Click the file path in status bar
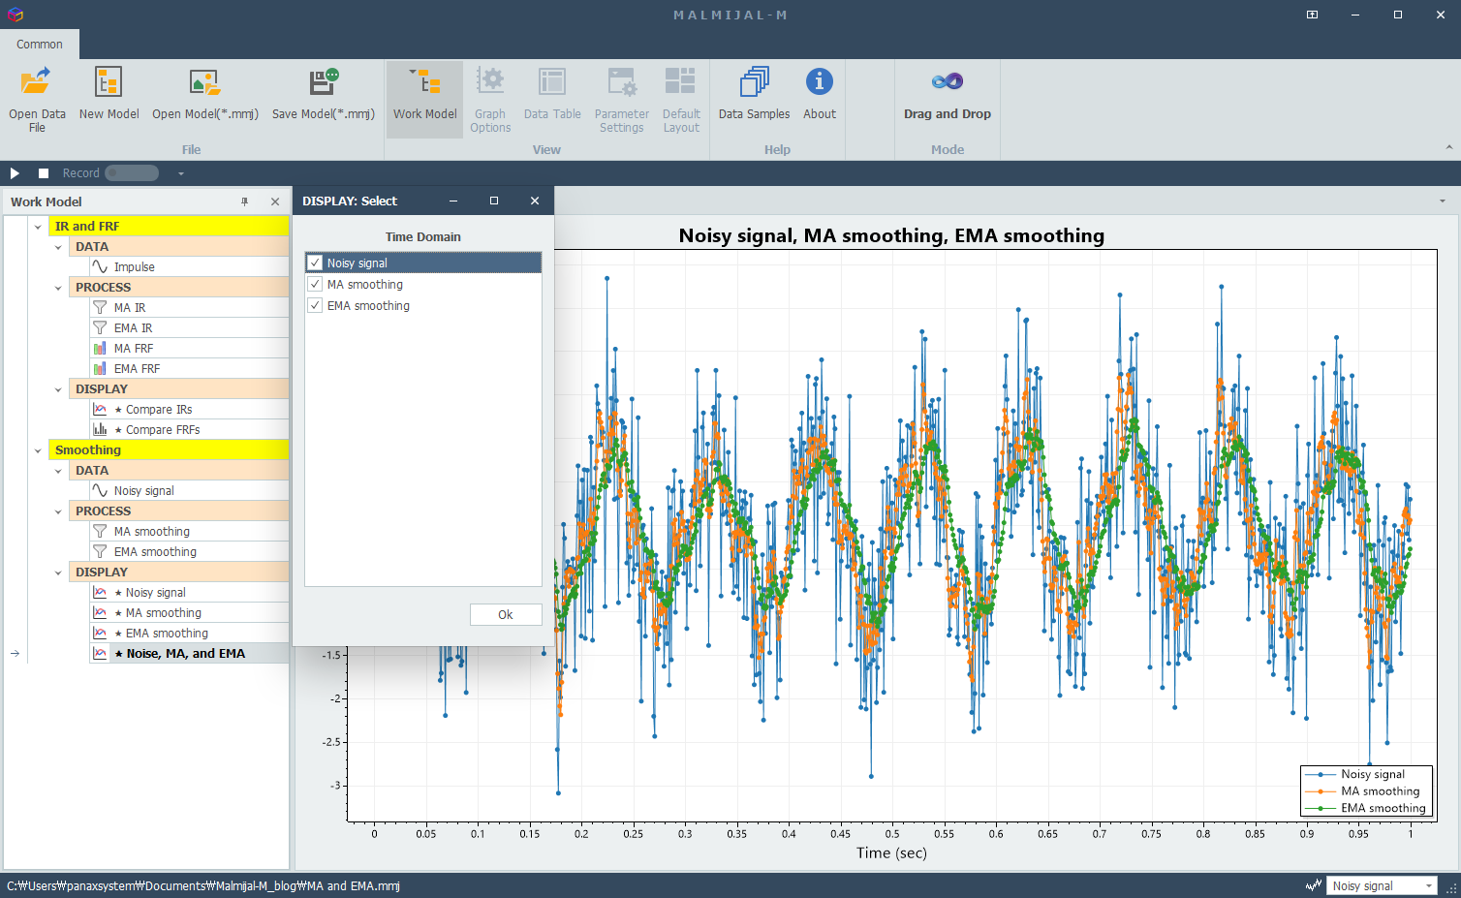Viewport: 1461px width, 898px height. pyautogui.click(x=203, y=885)
